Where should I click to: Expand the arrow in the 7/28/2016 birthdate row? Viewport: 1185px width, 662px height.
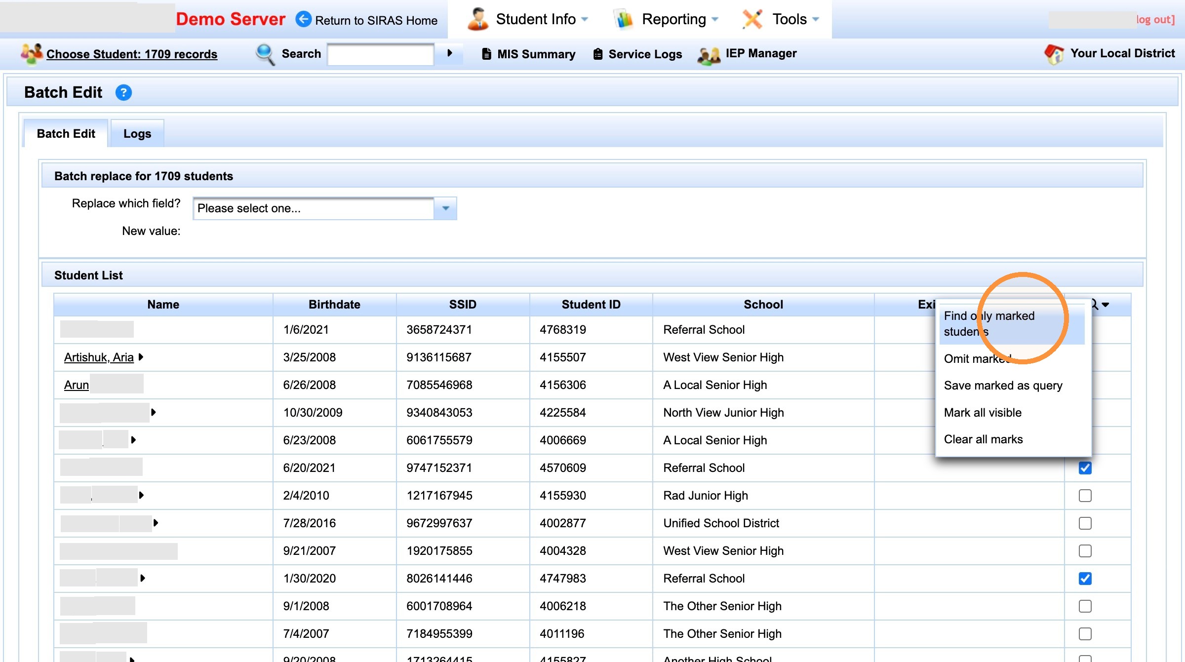156,523
